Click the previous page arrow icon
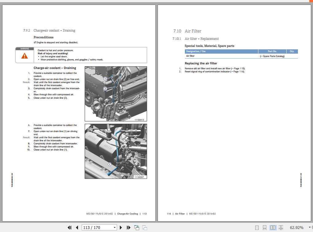Viewport: 313px width, 232px height. pos(77,227)
